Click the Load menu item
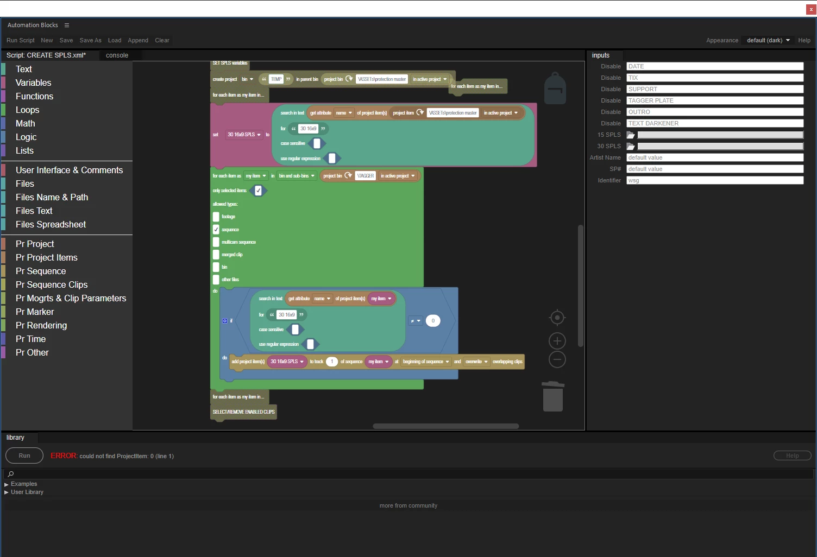 click(115, 40)
